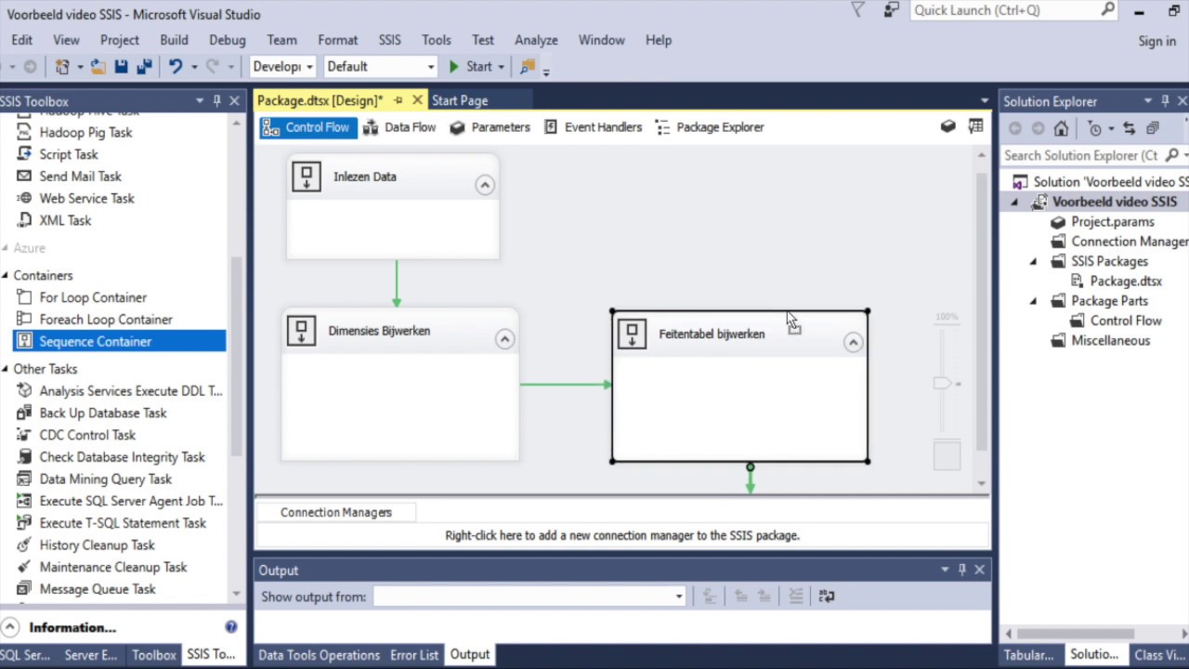Collapse the Dimensies Bijwerken container

[504, 339]
